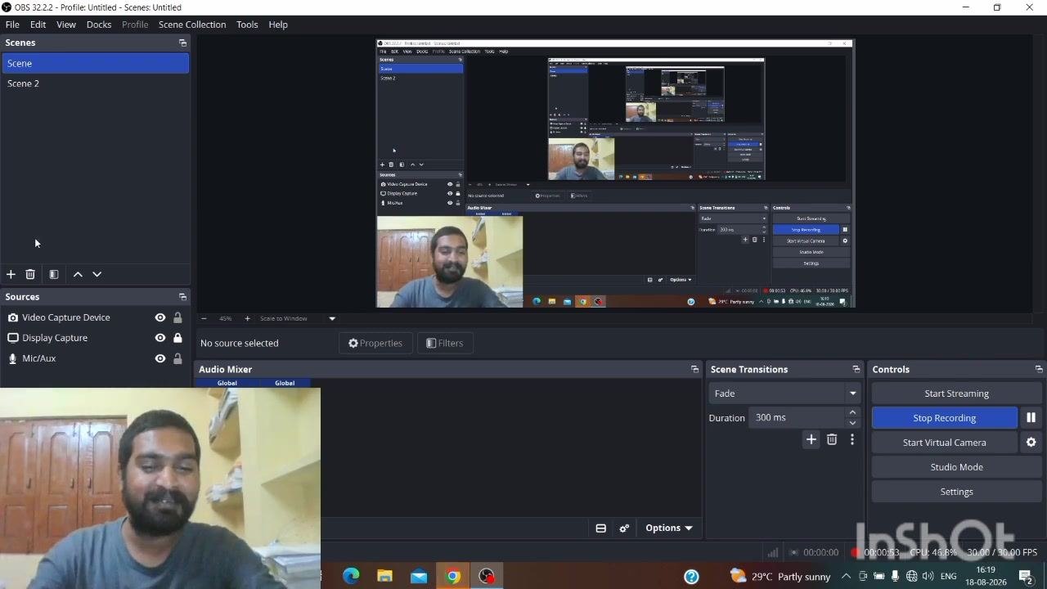Open the Audio Mixer Options dropdown
The image size is (1047, 589).
pos(668,528)
